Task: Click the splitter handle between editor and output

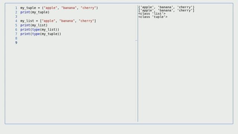Action: (136, 41)
